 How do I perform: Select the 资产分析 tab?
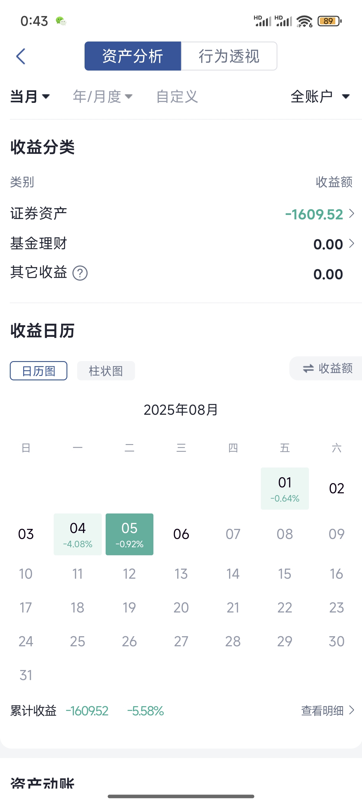133,56
